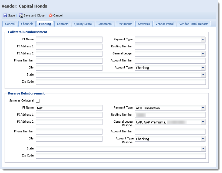
Task: Expand General Ledger Reserve dropdown arrow
Action: [x=203, y=122]
